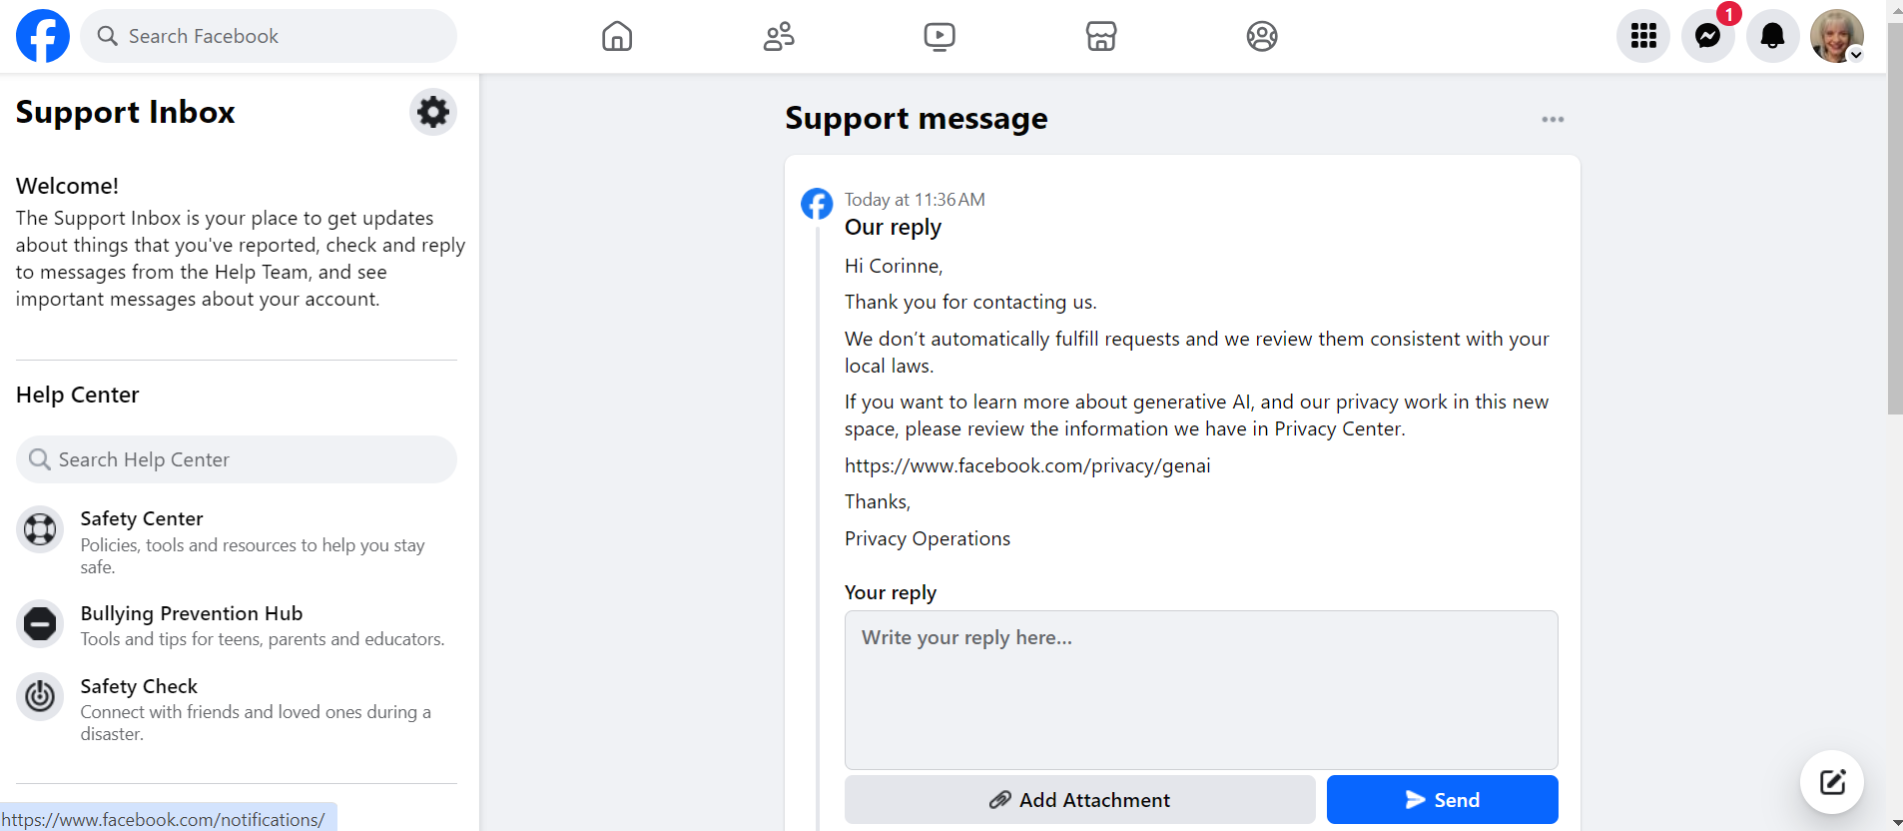Open the Bullying Prevention Hub link
This screenshot has width=1903, height=831.
click(192, 613)
